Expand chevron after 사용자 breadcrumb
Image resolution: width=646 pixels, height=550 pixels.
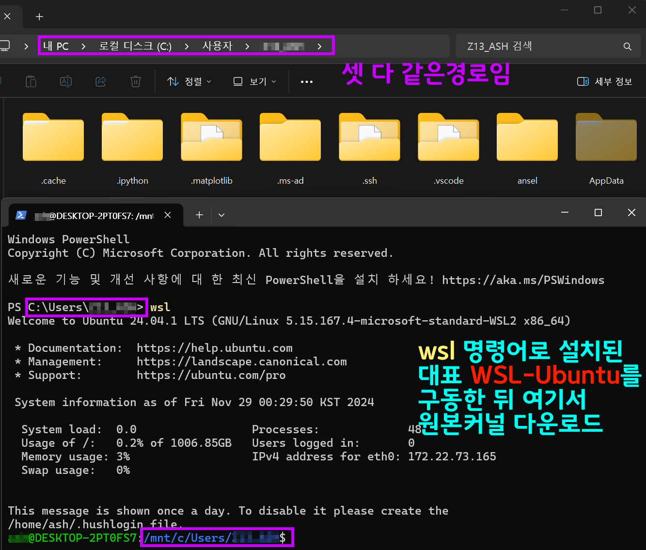[x=247, y=47]
